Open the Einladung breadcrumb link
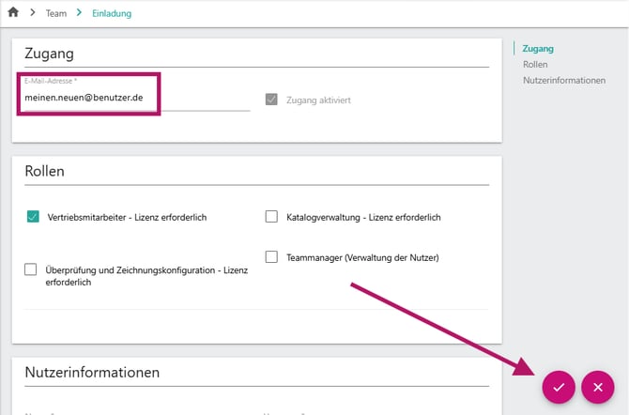Screen dimensions: 629x415 (112, 13)
